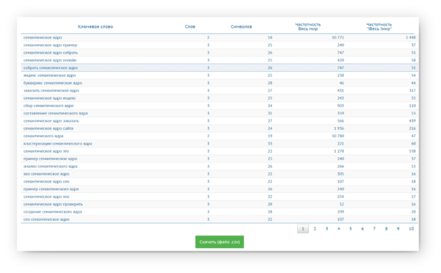Select keyword 'заказать семантическое ядро'

pyautogui.click(x=51, y=90)
